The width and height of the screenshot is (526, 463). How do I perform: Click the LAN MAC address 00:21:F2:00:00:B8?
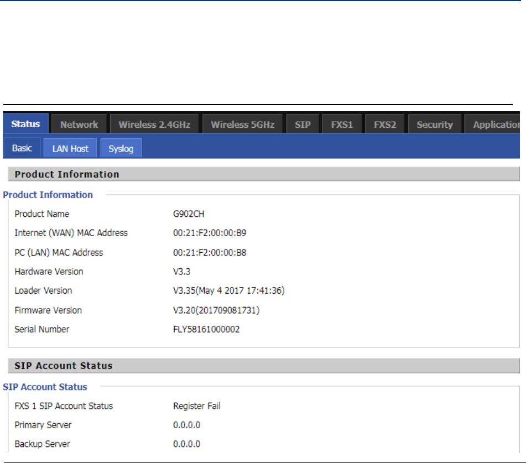point(210,252)
